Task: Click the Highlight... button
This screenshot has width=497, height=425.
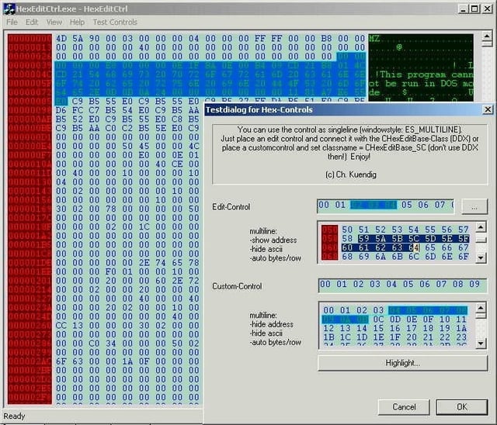Action: (402, 363)
